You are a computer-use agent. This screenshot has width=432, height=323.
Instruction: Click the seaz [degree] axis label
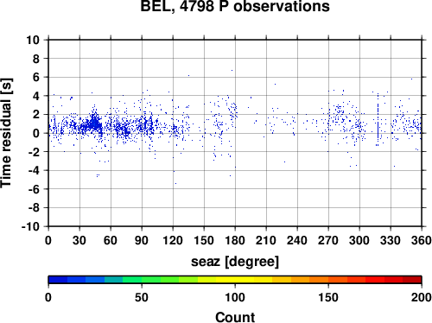tap(235, 262)
